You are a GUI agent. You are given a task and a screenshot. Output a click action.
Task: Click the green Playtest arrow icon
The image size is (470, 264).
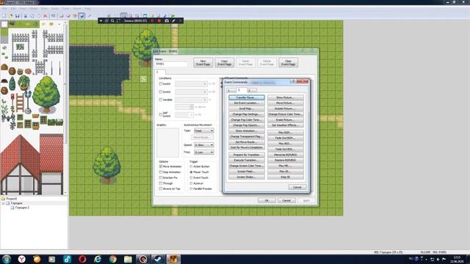[173, 15]
